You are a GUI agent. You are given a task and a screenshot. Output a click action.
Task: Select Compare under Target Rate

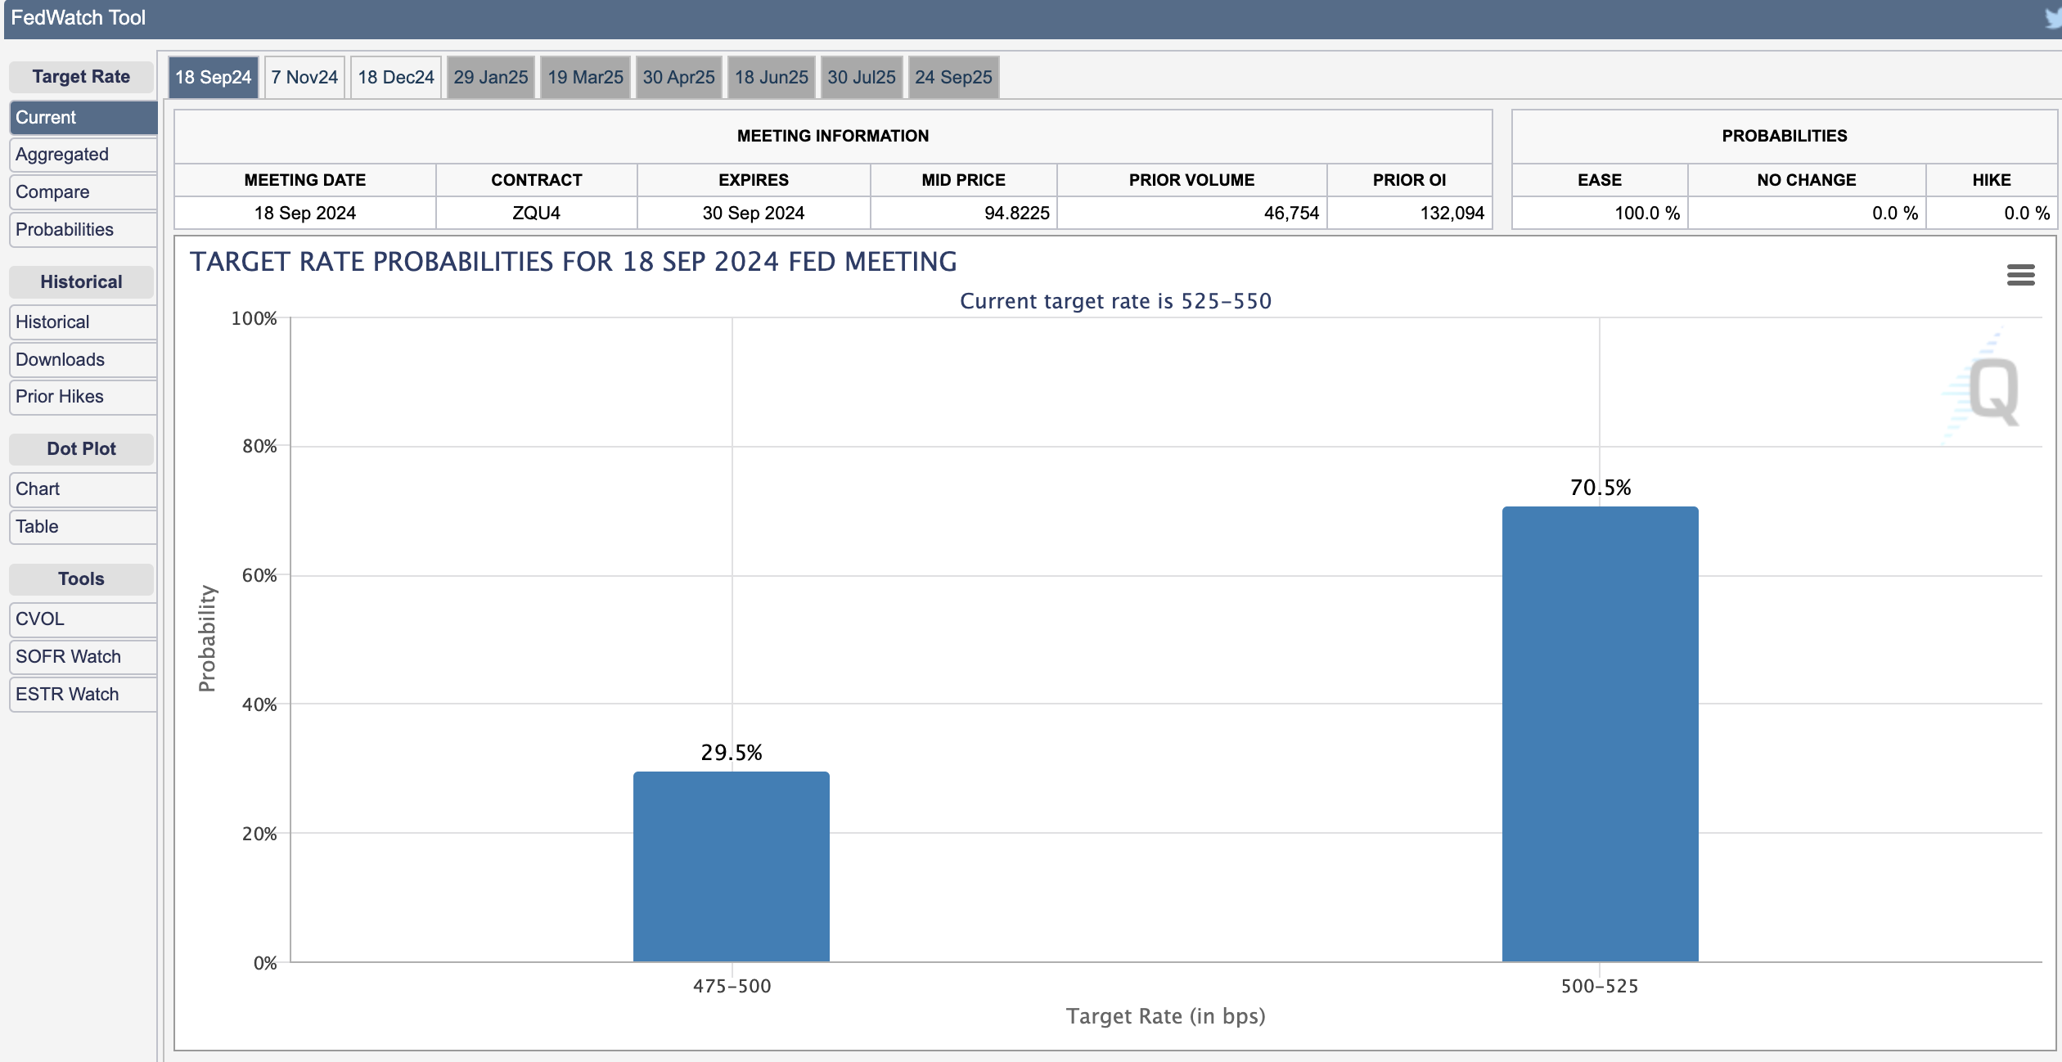(x=83, y=192)
